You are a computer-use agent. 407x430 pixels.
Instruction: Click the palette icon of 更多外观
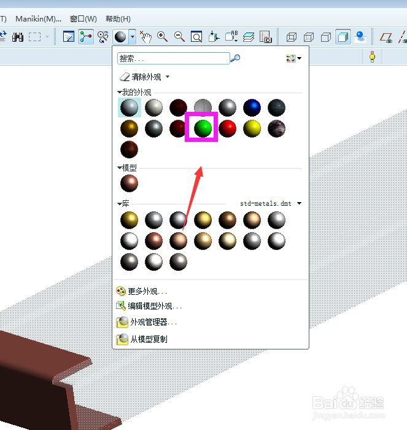(x=121, y=291)
